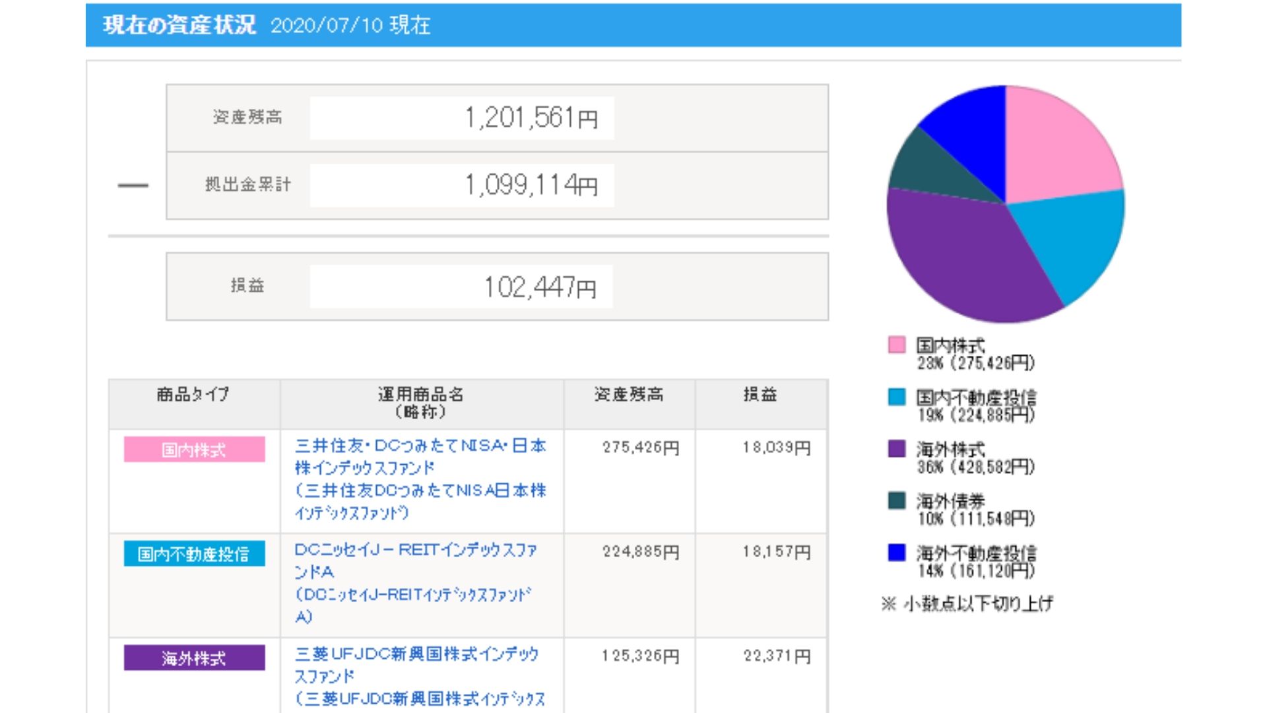Image resolution: width=1267 pixels, height=713 pixels.
Task: Click the 損益 value 102,447円
Action: pyautogui.click(x=540, y=287)
